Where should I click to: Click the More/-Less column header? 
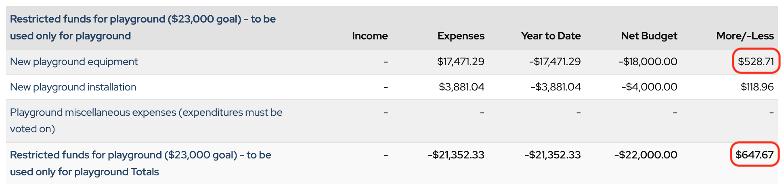(x=745, y=36)
